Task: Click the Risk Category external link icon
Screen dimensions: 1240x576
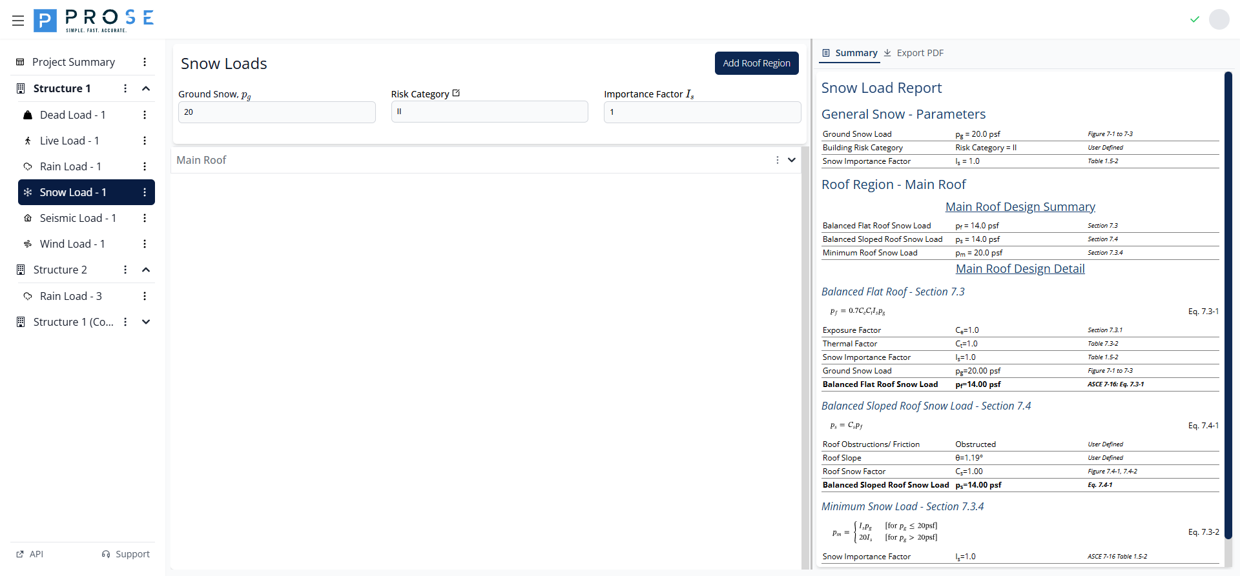Action: pos(456,94)
